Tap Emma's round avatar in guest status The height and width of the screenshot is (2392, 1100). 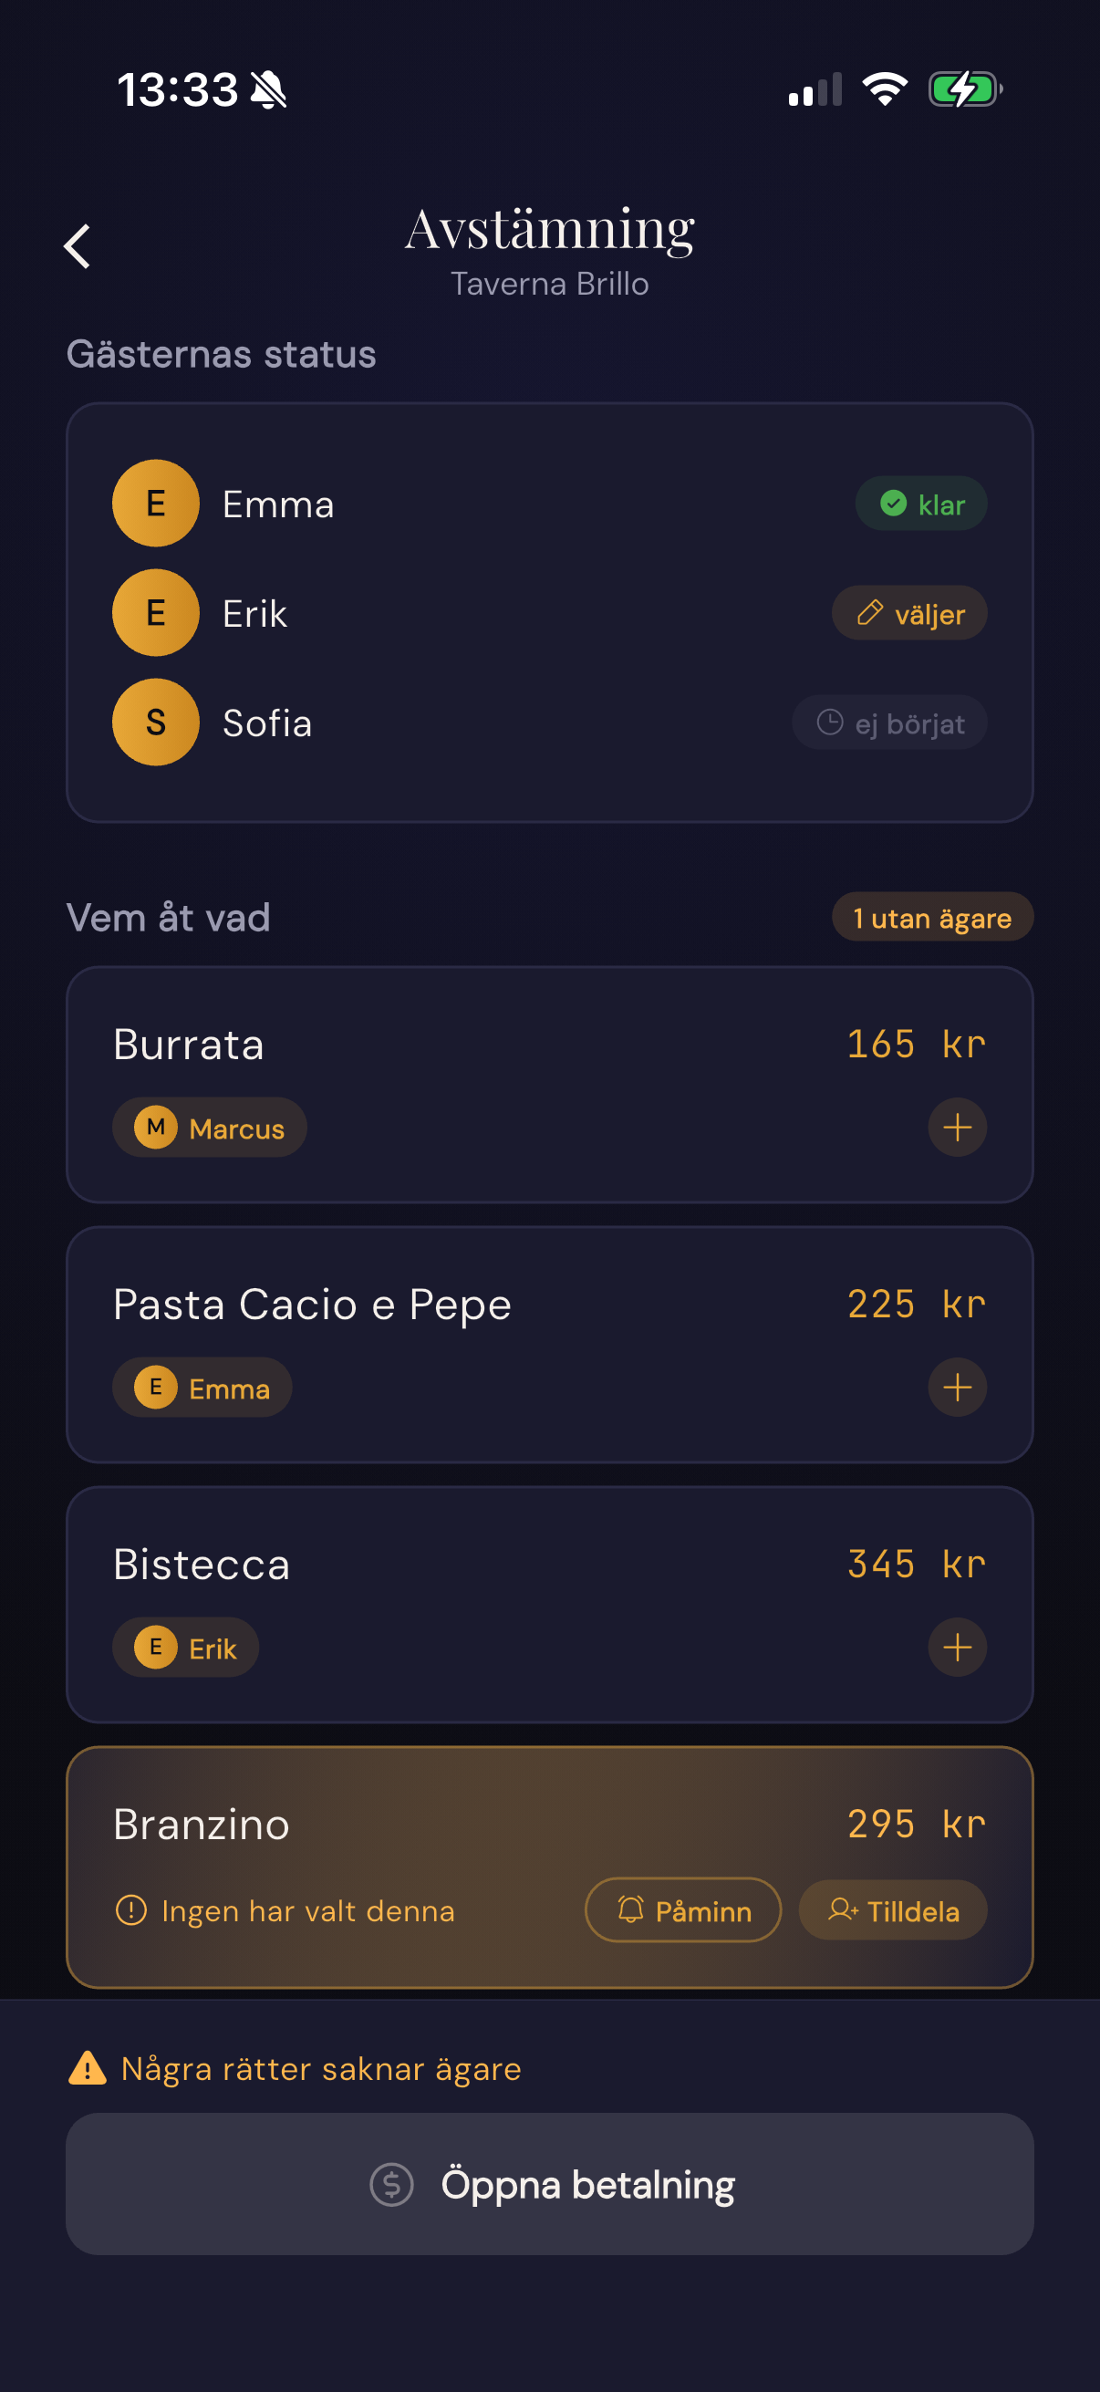click(156, 504)
